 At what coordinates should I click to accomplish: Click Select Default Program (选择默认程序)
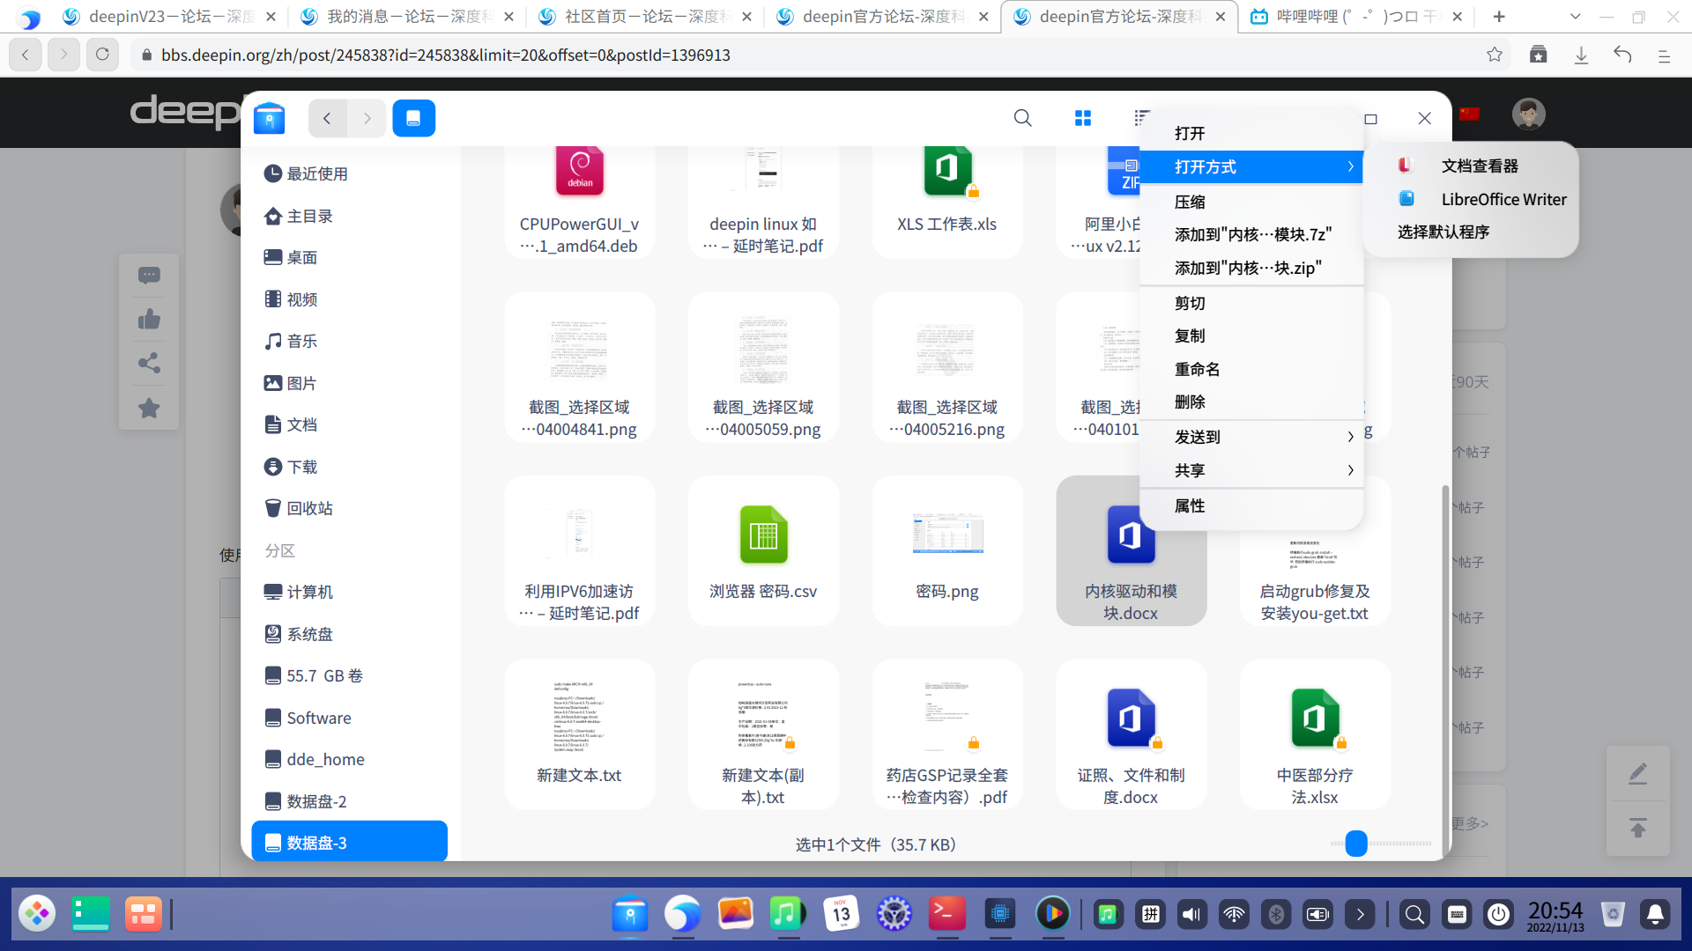[1443, 232]
